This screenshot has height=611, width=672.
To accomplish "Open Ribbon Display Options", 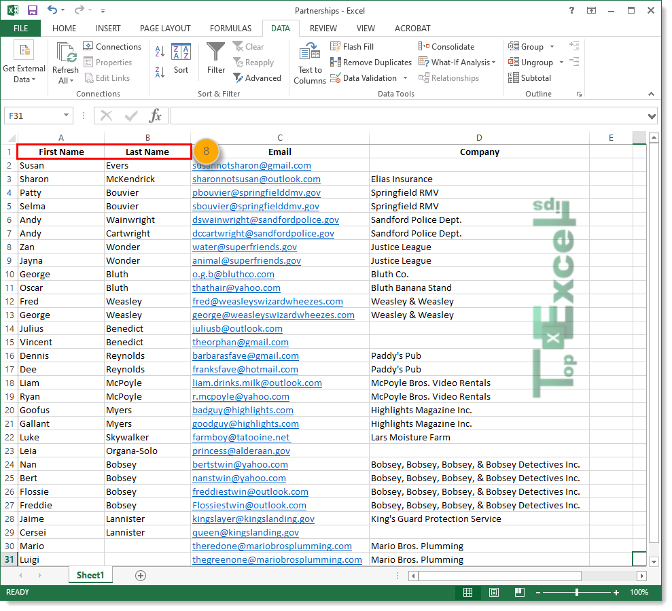I will click(x=591, y=10).
